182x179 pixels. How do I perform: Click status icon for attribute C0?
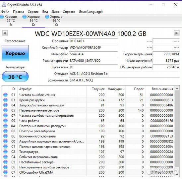(x=5, y=141)
